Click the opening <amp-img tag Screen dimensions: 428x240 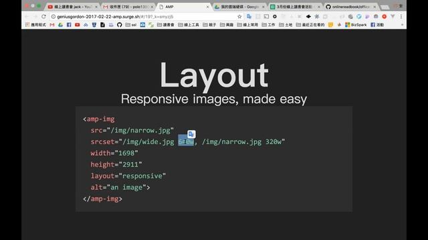tap(99, 119)
